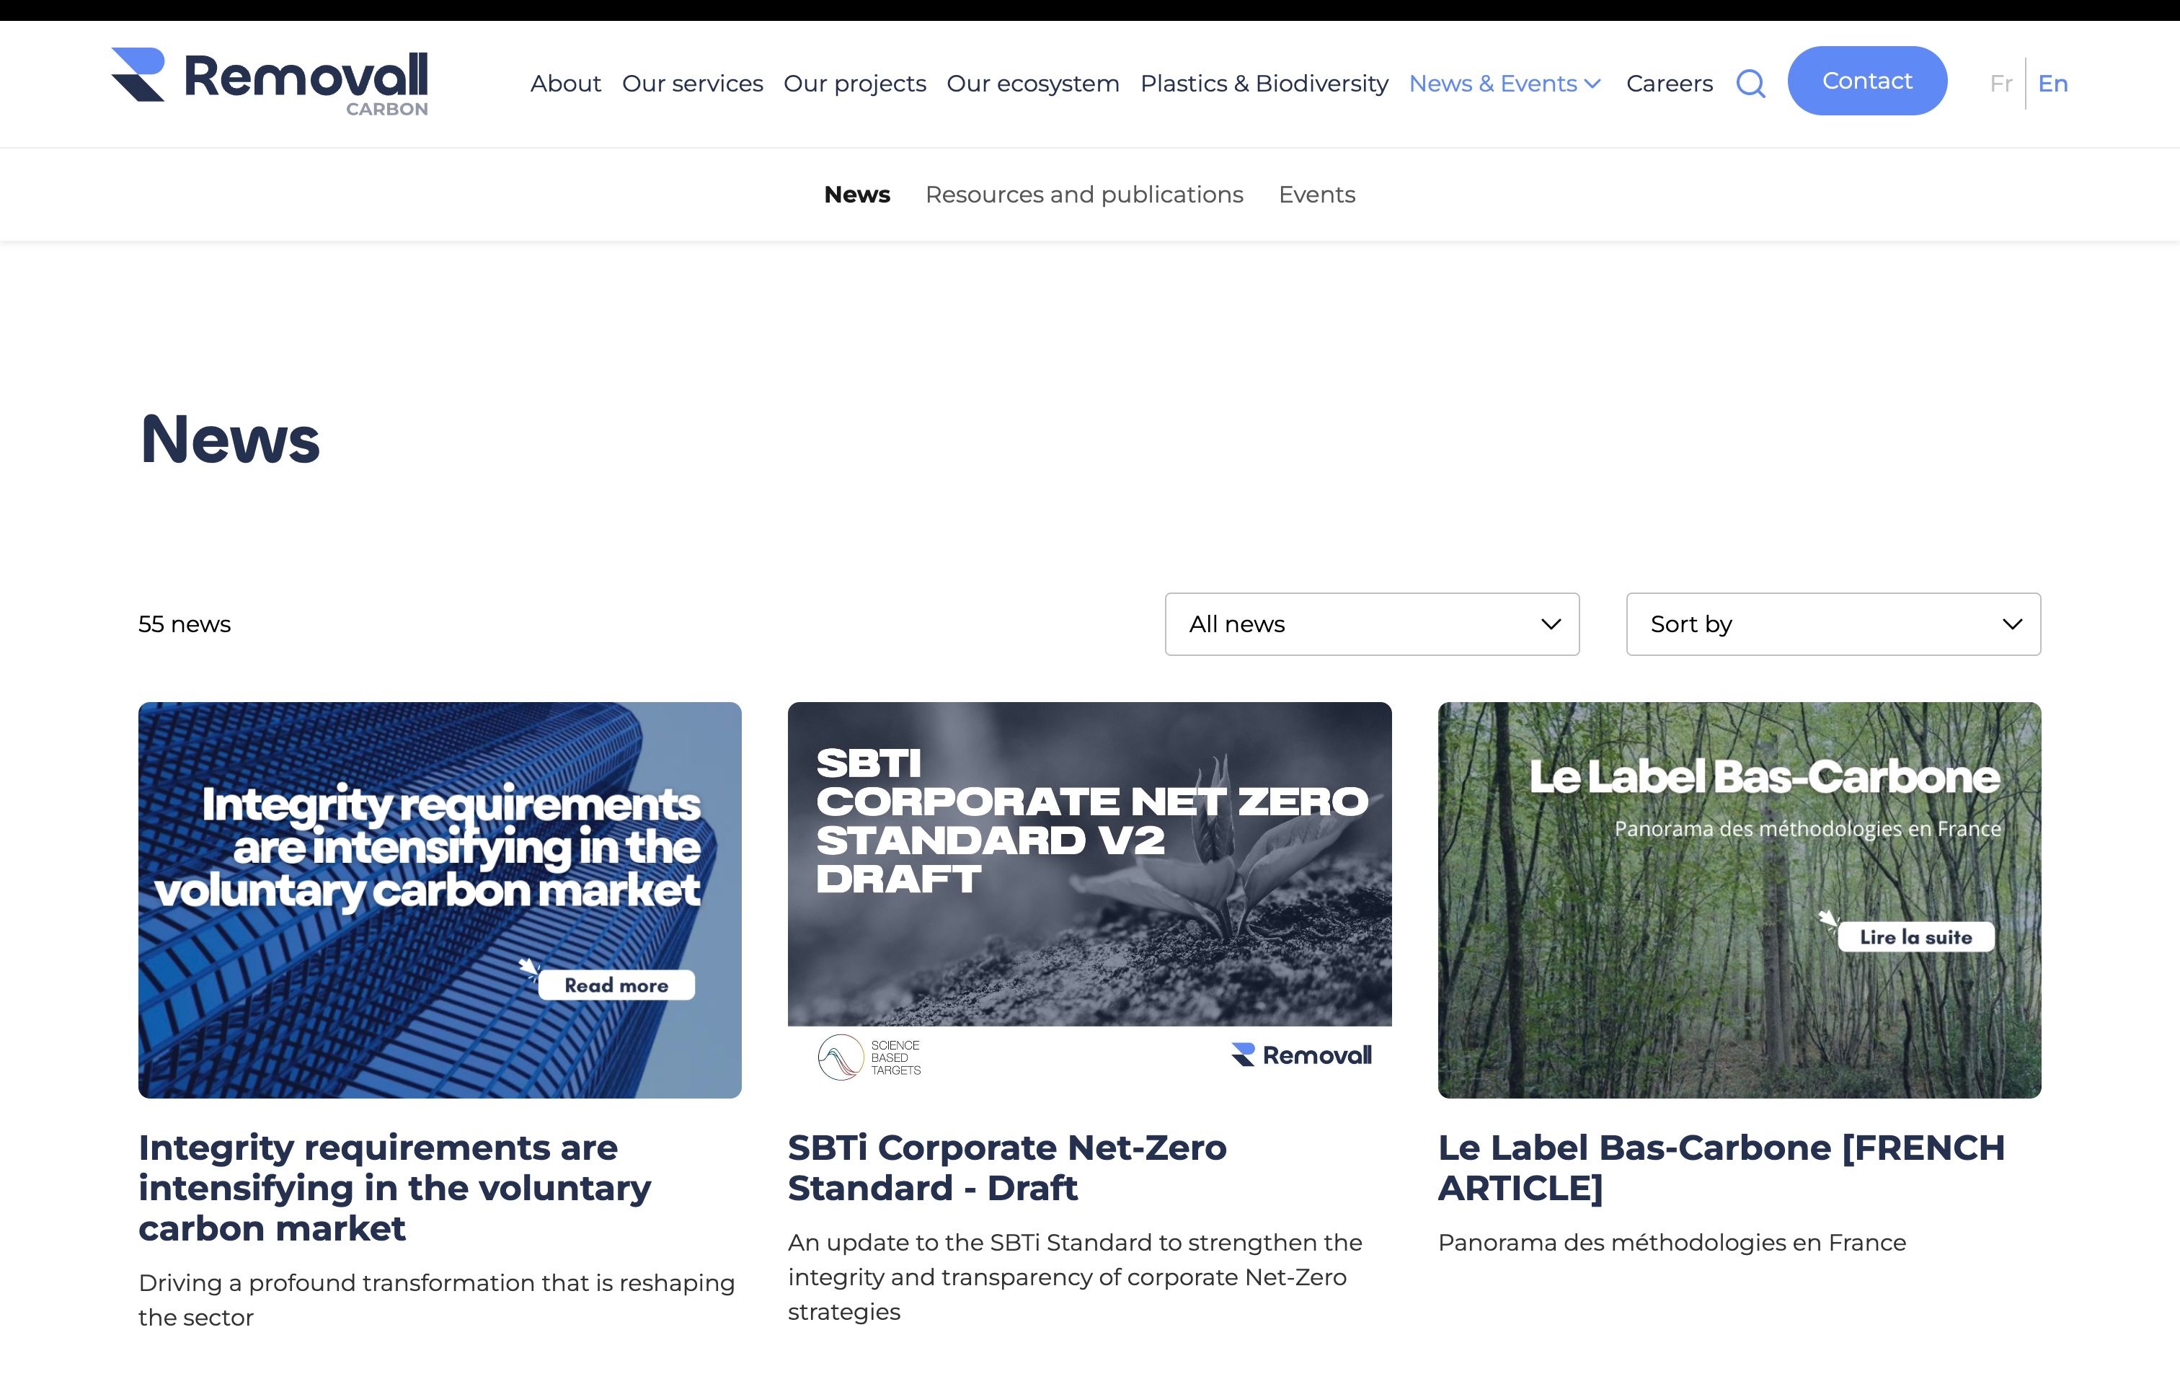2180x1384 pixels.
Task: Click 'An update to the SBTi Standard' summary
Action: 1075,1277
